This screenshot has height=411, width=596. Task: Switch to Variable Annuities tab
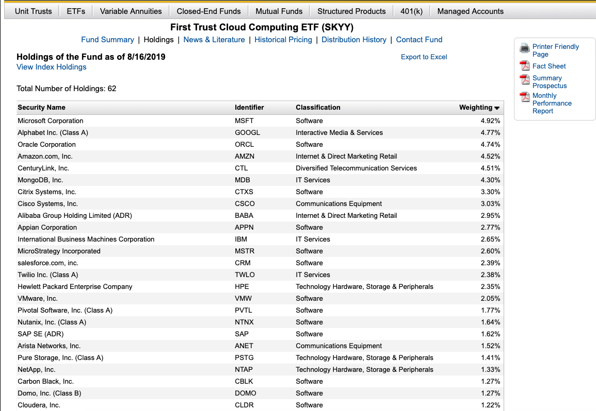[131, 11]
